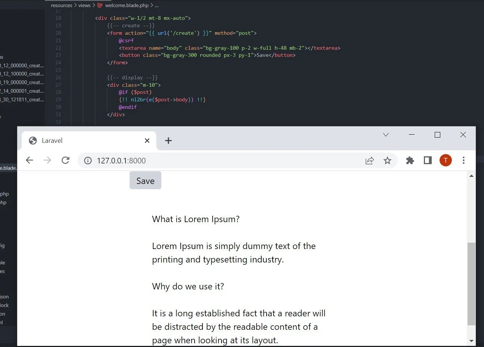Click the globe favicon on the Laravel tab

click(32, 141)
